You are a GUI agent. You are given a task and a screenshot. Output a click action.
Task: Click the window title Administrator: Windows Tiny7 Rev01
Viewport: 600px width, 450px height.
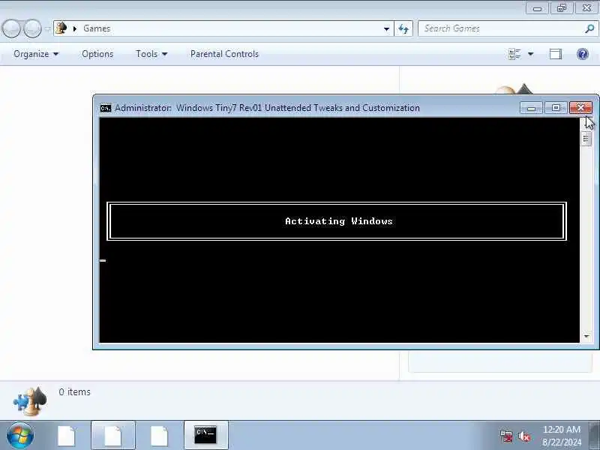[268, 108]
